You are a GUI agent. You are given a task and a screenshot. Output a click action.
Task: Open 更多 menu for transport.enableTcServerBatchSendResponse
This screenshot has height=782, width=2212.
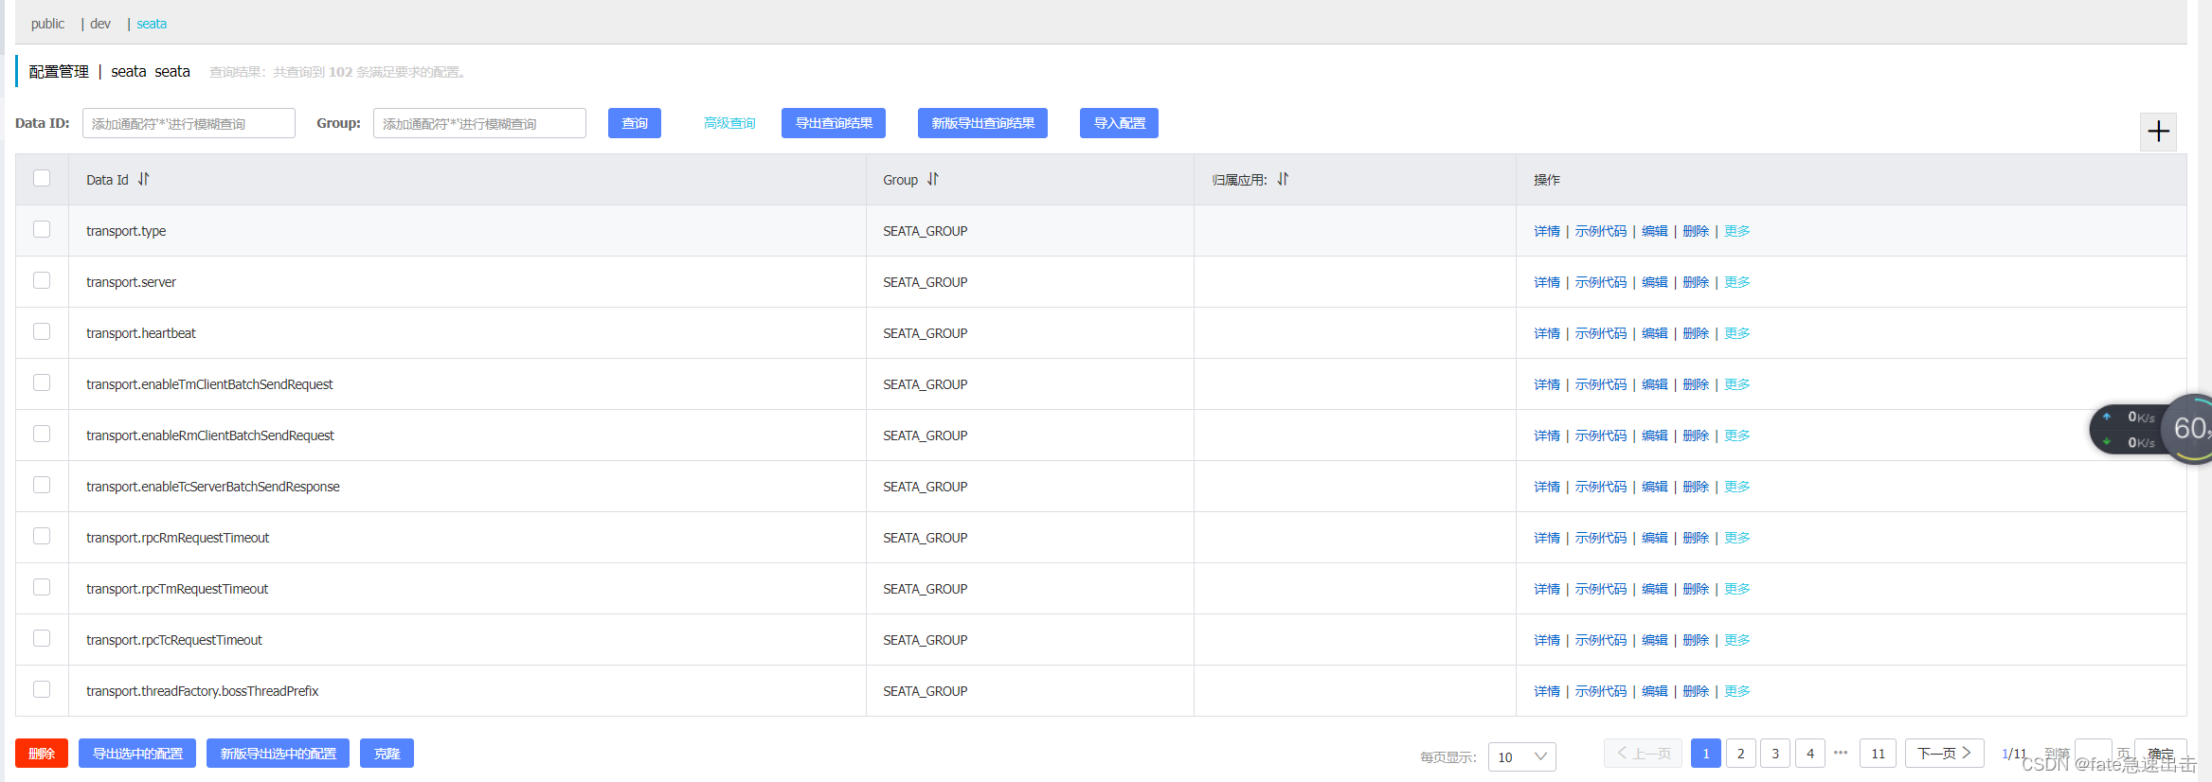point(1737,487)
